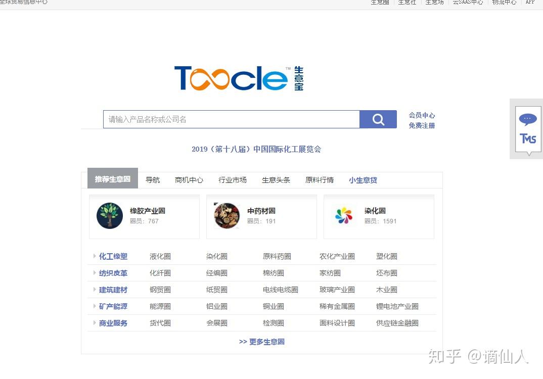Open the 液化圈 link
The height and width of the screenshot is (379, 543).
click(160, 257)
